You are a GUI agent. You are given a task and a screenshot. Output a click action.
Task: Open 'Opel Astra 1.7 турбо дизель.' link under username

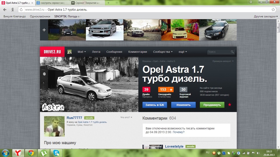92,122
